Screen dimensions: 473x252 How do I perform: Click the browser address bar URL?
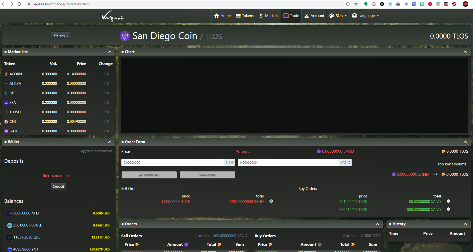(61, 4)
